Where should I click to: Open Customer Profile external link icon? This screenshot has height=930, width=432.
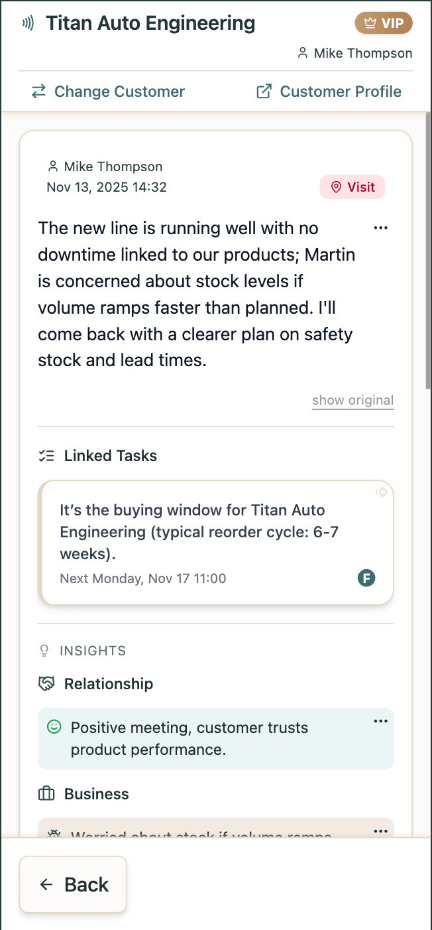tap(264, 92)
